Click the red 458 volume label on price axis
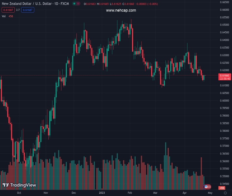 click(x=222, y=188)
